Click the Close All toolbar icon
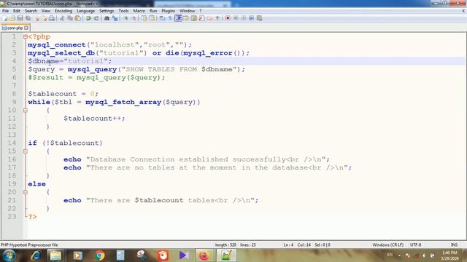 (x=44, y=18)
